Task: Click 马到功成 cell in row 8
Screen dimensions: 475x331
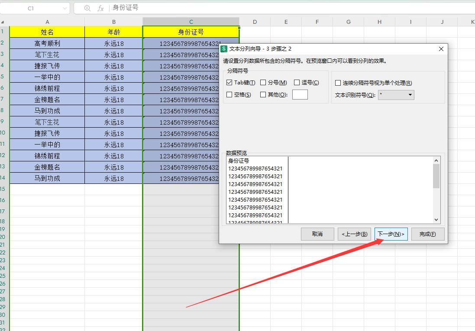Action: click(47, 111)
